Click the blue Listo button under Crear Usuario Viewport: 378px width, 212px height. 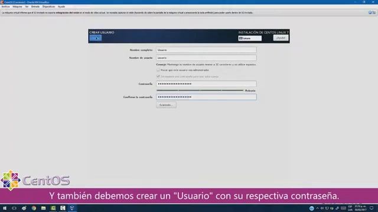click(x=96, y=38)
